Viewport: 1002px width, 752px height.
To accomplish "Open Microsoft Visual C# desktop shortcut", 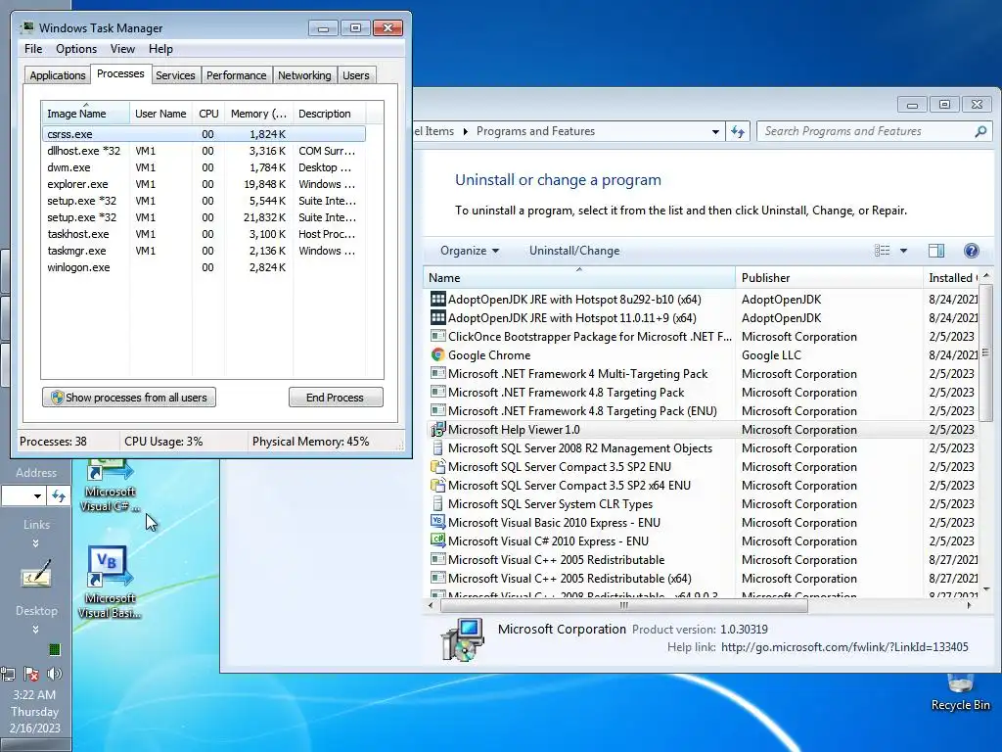I will coord(110,484).
